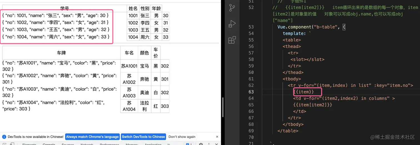This screenshot has width=420, height=145.
Task: Click "Don't show again" button
Action: [182, 137]
